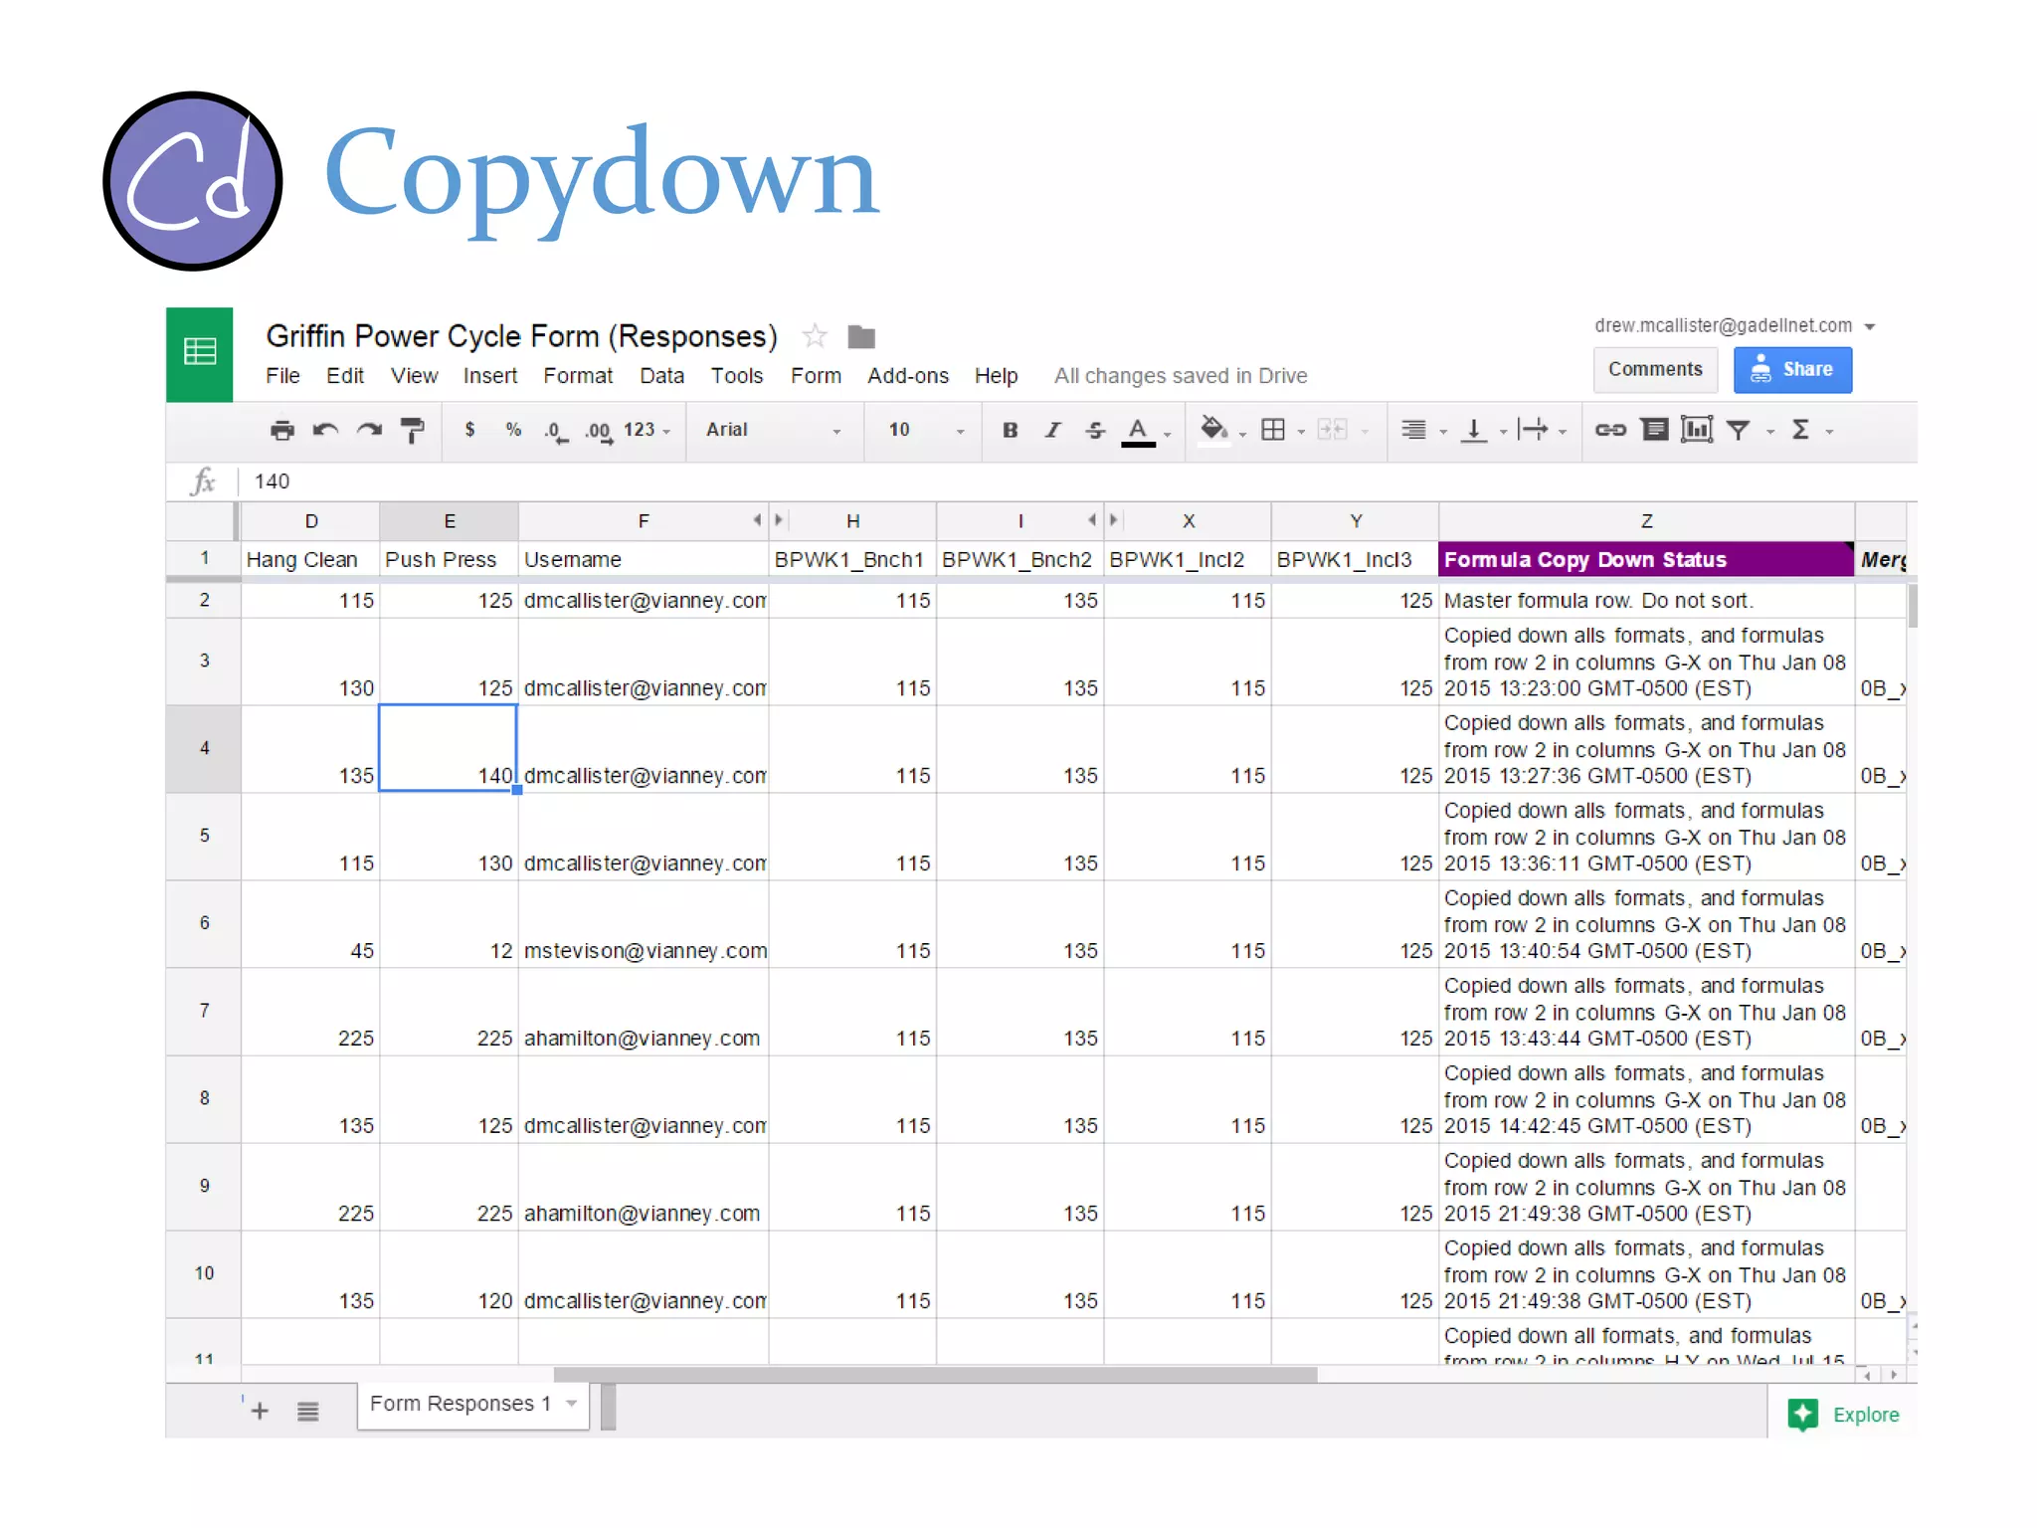Click the horizontal scrollbar thumb
The height and width of the screenshot is (1528, 2037).
point(935,1375)
